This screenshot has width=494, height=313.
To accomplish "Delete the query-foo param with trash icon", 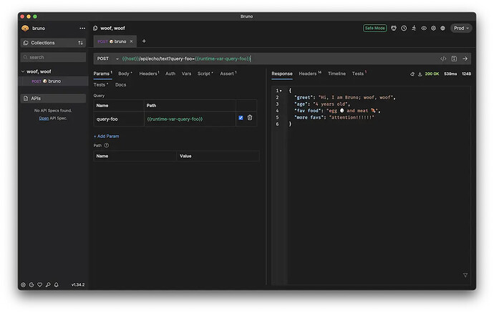I will (x=250, y=118).
